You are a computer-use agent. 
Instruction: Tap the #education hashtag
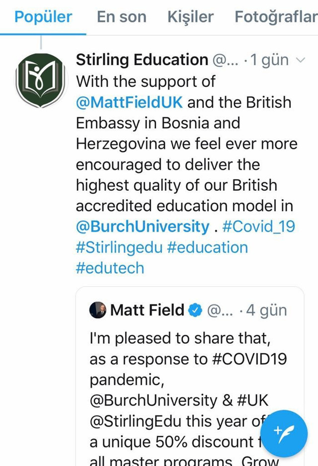click(208, 247)
